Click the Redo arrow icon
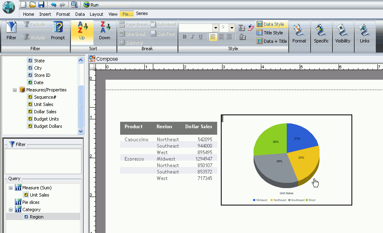The image size is (383, 233). (x=62, y=4)
